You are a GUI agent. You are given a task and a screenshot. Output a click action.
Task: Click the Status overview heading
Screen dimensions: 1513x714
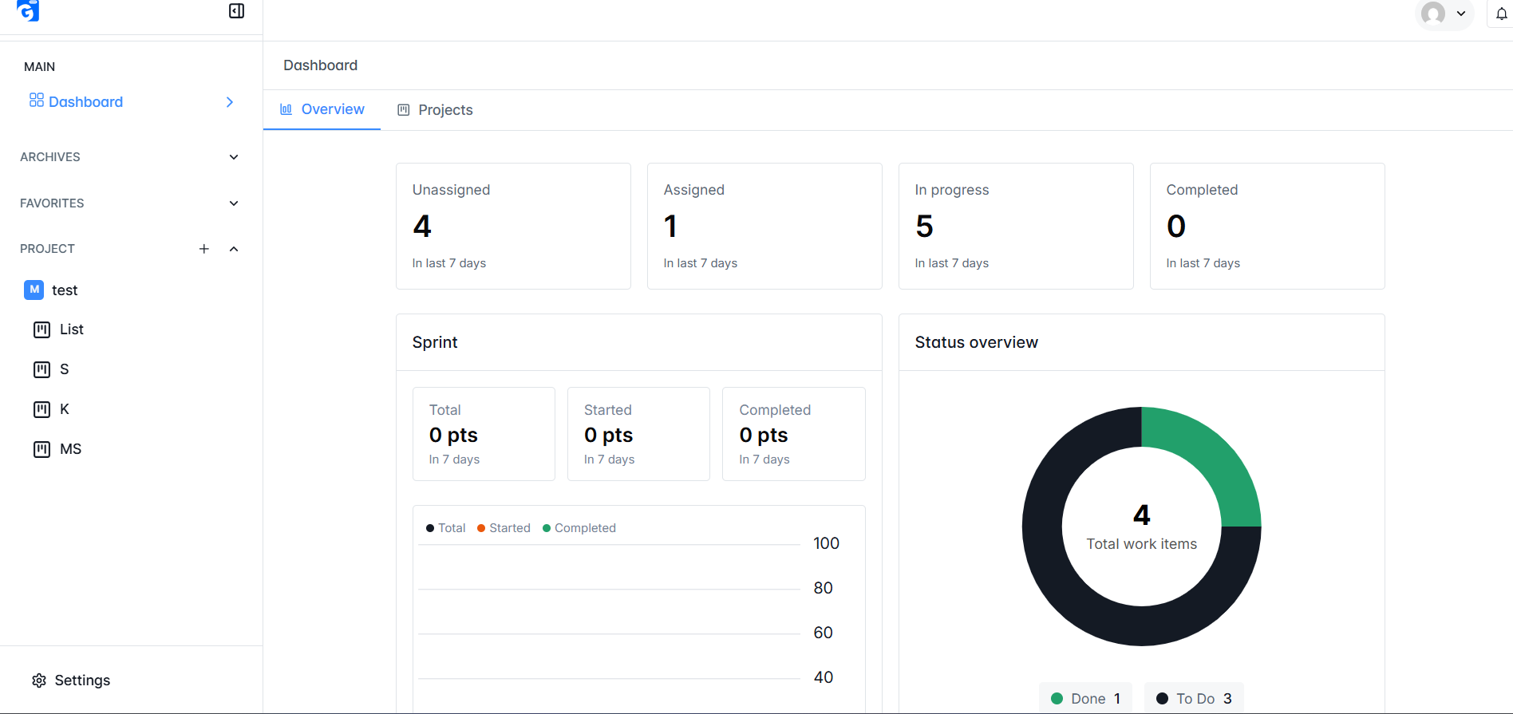(x=976, y=342)
